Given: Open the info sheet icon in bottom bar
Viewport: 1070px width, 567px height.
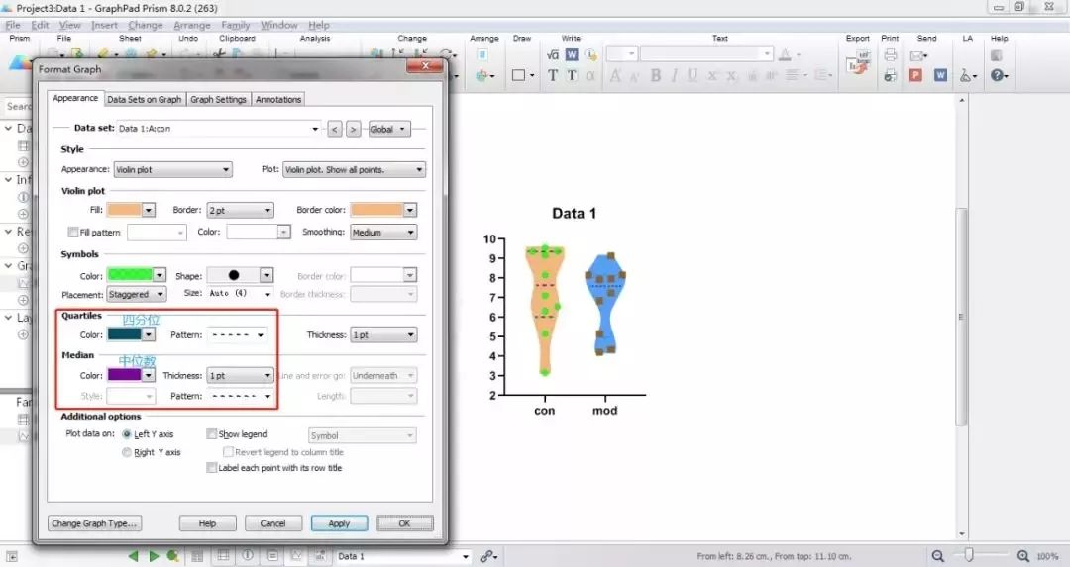Looking at the screenshot, I should point(248,555).
